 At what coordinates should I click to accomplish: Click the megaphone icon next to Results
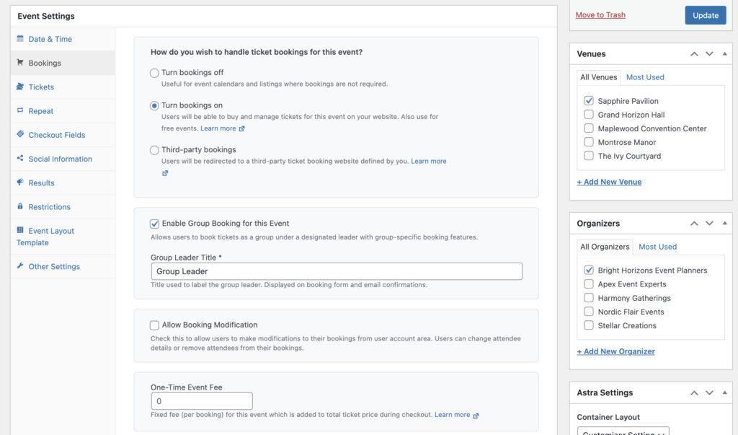pyautogui.click(x=20, y=183)
